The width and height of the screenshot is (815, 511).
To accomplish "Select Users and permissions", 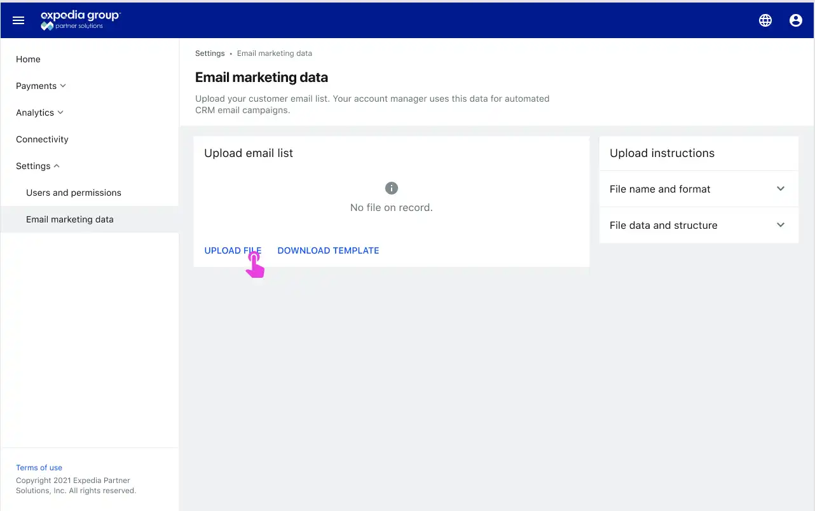I will tap(74, 193).
